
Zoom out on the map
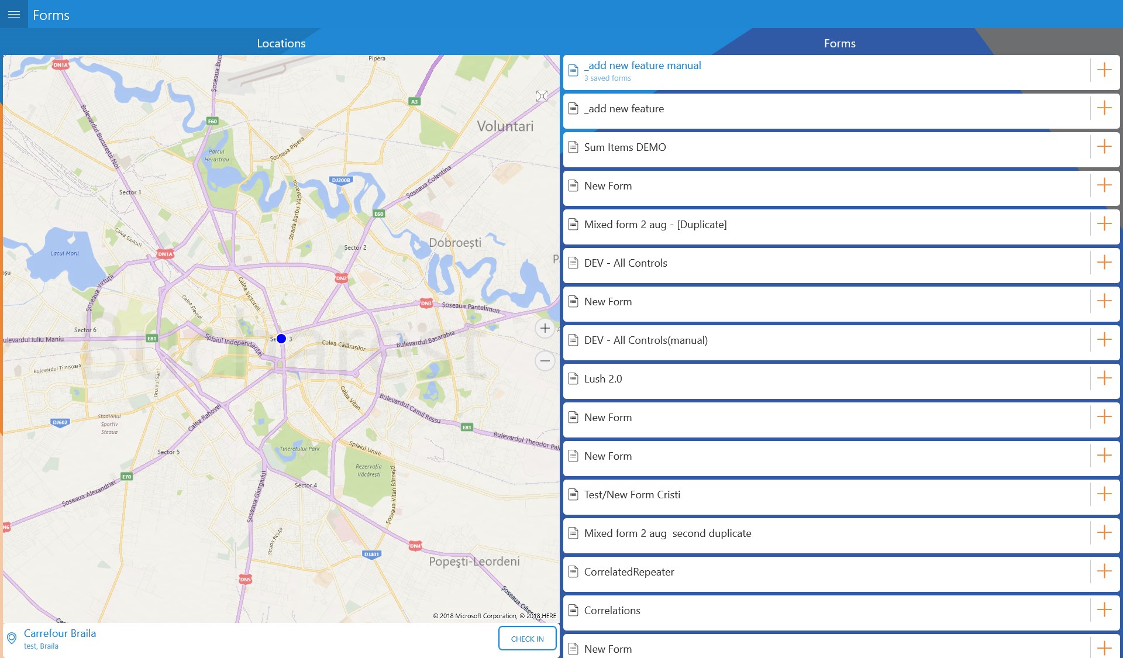point(545,361)
